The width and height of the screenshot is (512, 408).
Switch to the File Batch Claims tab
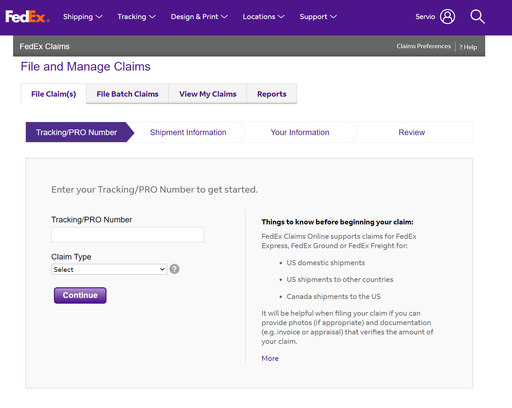(128, 94)
